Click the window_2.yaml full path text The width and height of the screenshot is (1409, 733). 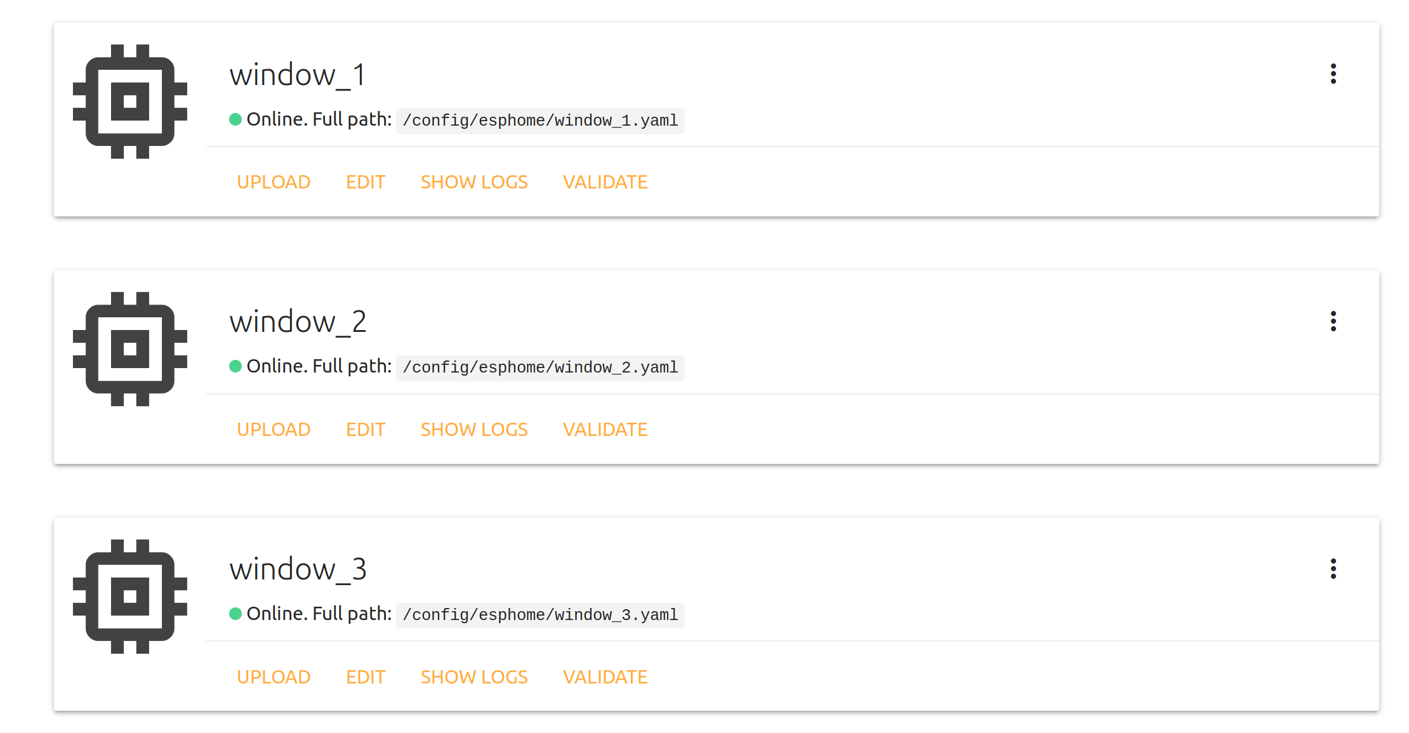[x=540, y=368]
